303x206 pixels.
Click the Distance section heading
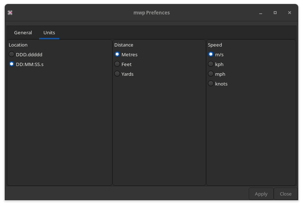[124, 45]
